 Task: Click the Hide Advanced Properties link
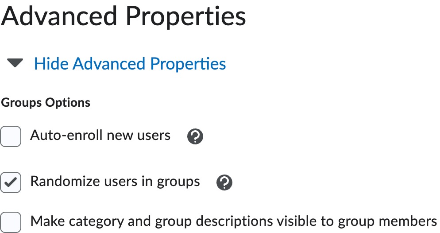coord(130,64)
